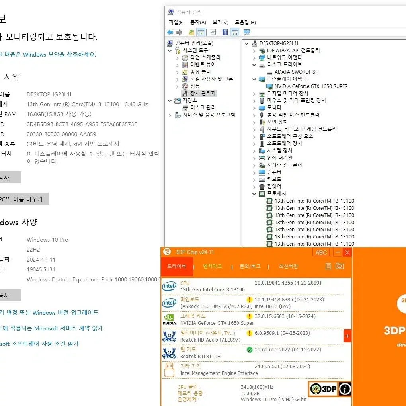Select 디스크 관리 in the console tree

tap(203, 107)
